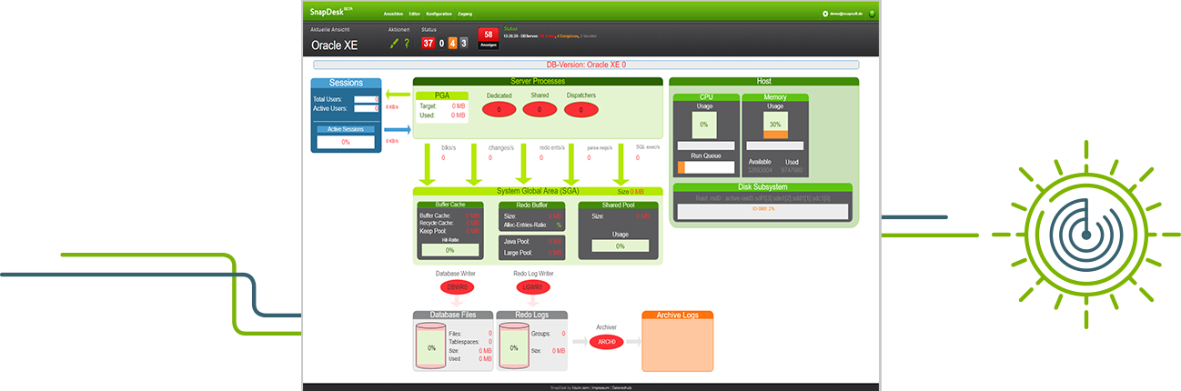This screenshot has width=1181, height=391.
Task: Click the DB-Version: Oracle XE 0 bar
Action: click(x=586, y=65)
